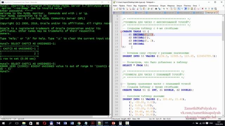Image resolution: width=225 pixels, height=126 pixels.
Task: Open the Поиск menu
Action: point(129,6)
